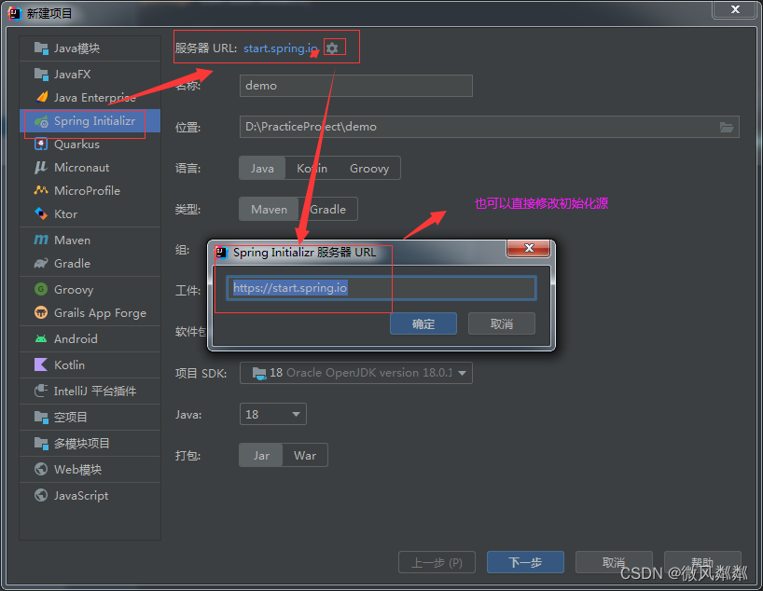
Task: Open the project SDK dropdown
Action: [x=355, y=373]
